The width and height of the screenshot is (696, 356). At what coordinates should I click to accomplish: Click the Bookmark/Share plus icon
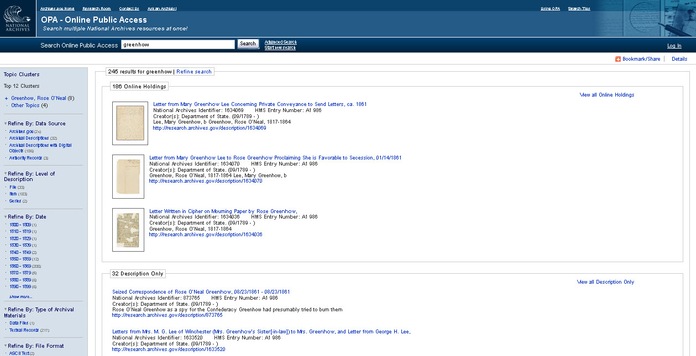(x=618, y=59)
